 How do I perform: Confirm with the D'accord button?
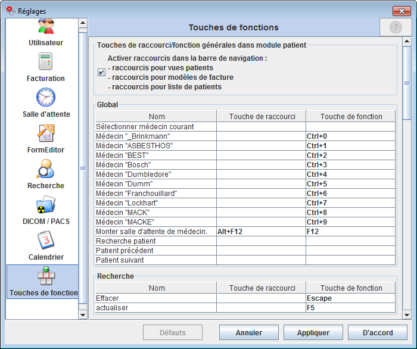(377, 333)
